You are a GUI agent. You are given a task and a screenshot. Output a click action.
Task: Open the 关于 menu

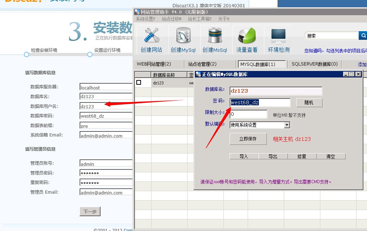click(223, 19)
